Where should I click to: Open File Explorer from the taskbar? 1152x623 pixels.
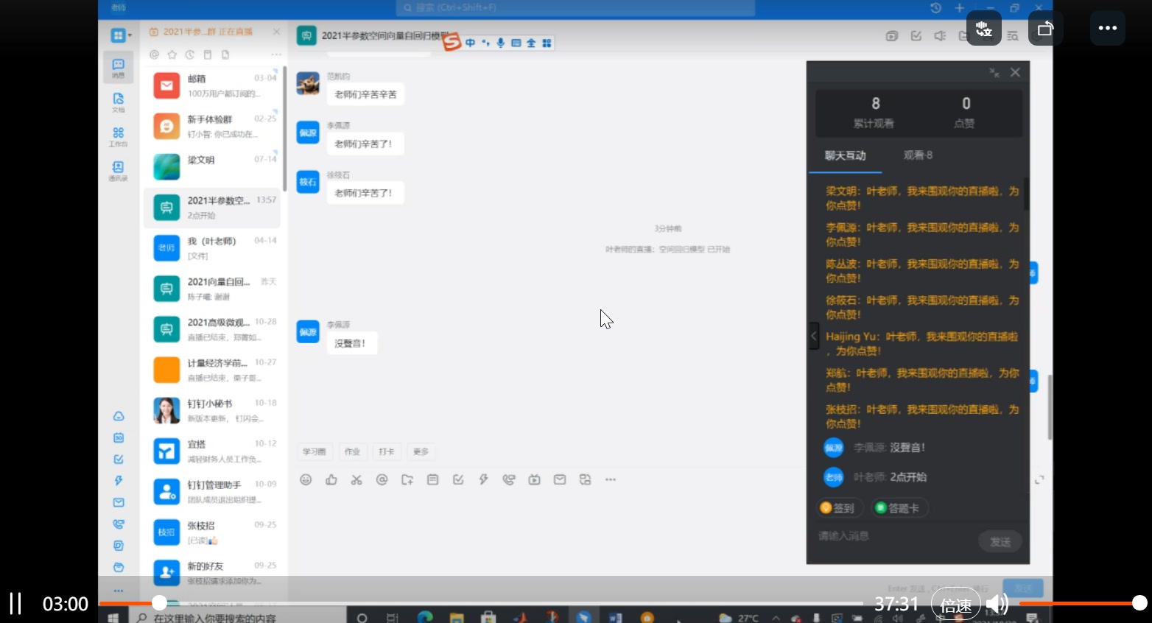click(457, 617)
